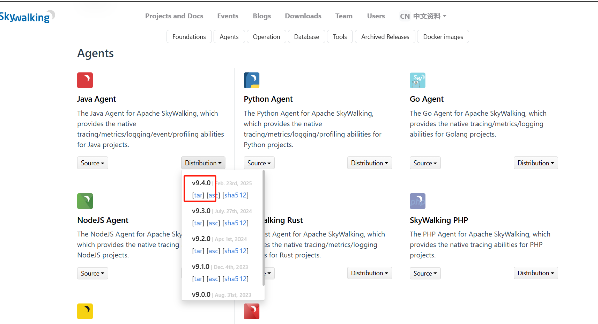Image resolution: width=598 pixels, height=324 pixels.
Task: Download v9.4.0 tar file
Action: coord(198,195)
